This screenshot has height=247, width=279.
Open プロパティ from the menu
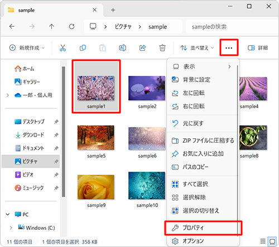(203, 227)
